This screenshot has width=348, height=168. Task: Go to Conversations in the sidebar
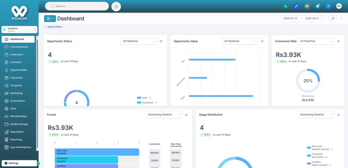tap(19, 47)
